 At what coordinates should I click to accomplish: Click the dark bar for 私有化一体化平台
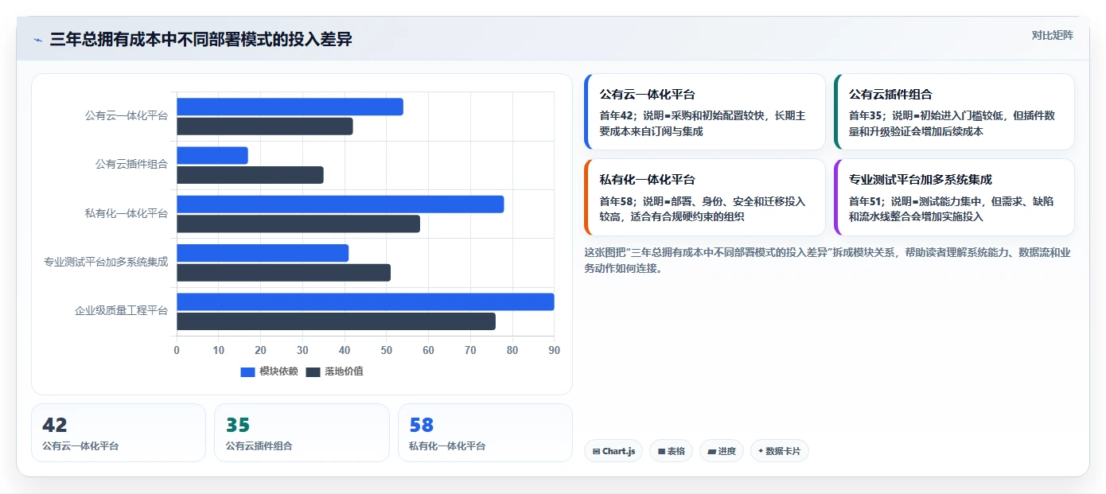point(298,224)
